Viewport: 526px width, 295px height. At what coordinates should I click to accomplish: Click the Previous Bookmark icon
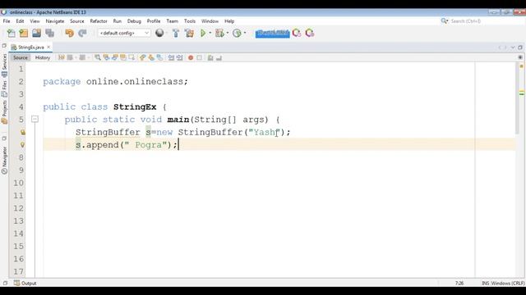[142, 57]
